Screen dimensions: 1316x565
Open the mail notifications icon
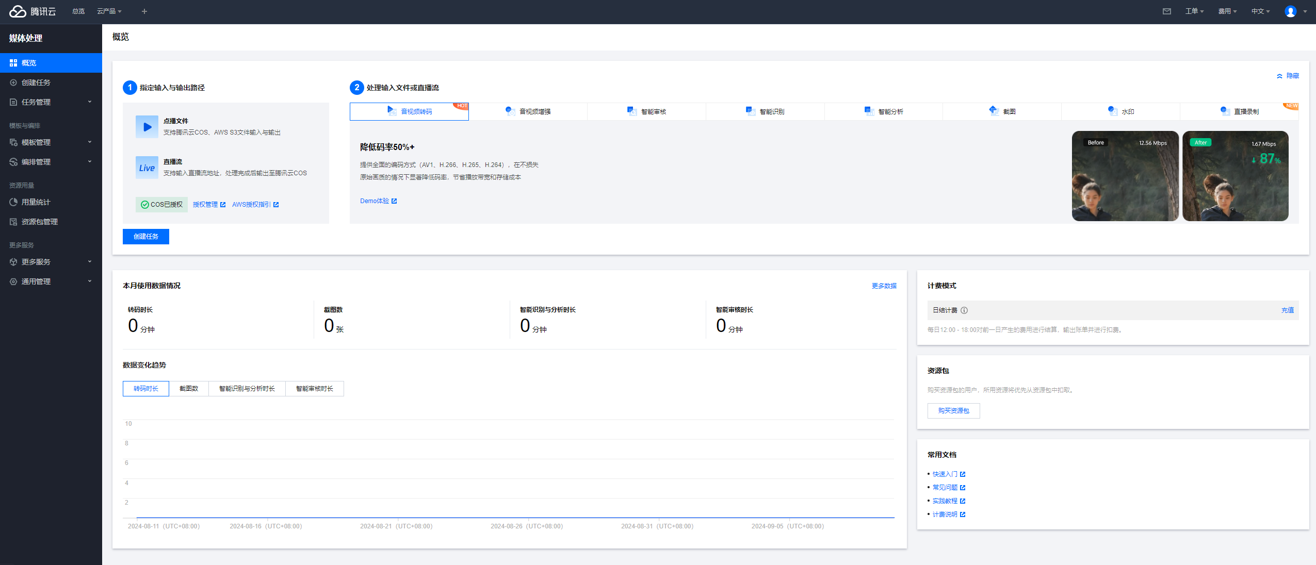point(1166,11)
